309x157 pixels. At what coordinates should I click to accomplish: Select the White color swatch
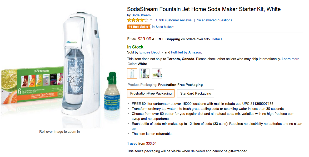[132, 73]
